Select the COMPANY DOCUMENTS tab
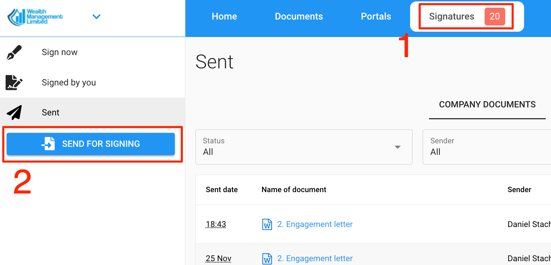551x265 pixels. coord(487,105)
